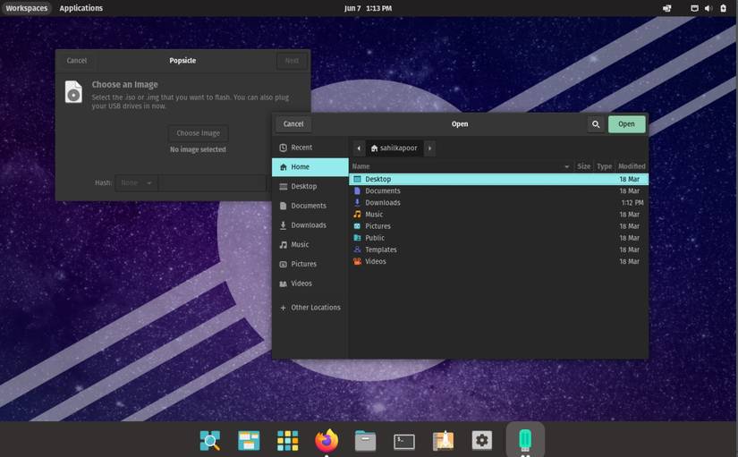
Task: Sort by the Name column header
Action: (462, 166)
